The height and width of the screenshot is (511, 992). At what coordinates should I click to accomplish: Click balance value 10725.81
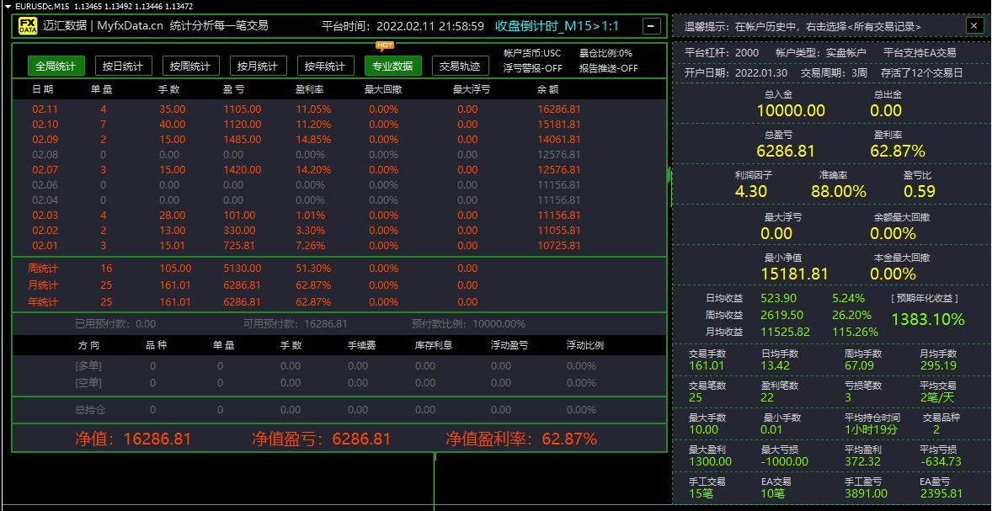[x=558, y=245]
